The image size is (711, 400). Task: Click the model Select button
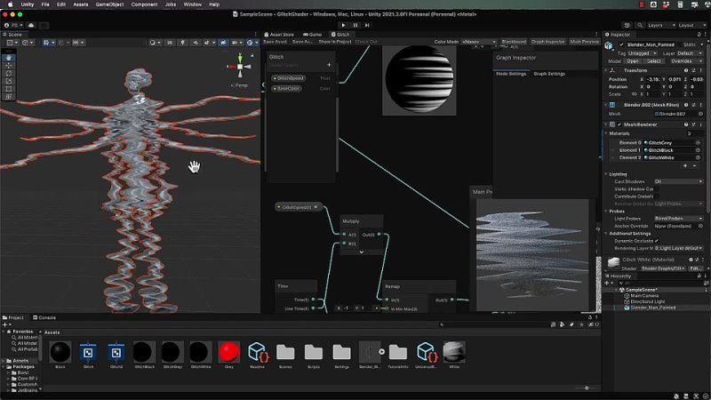(654, 61)
